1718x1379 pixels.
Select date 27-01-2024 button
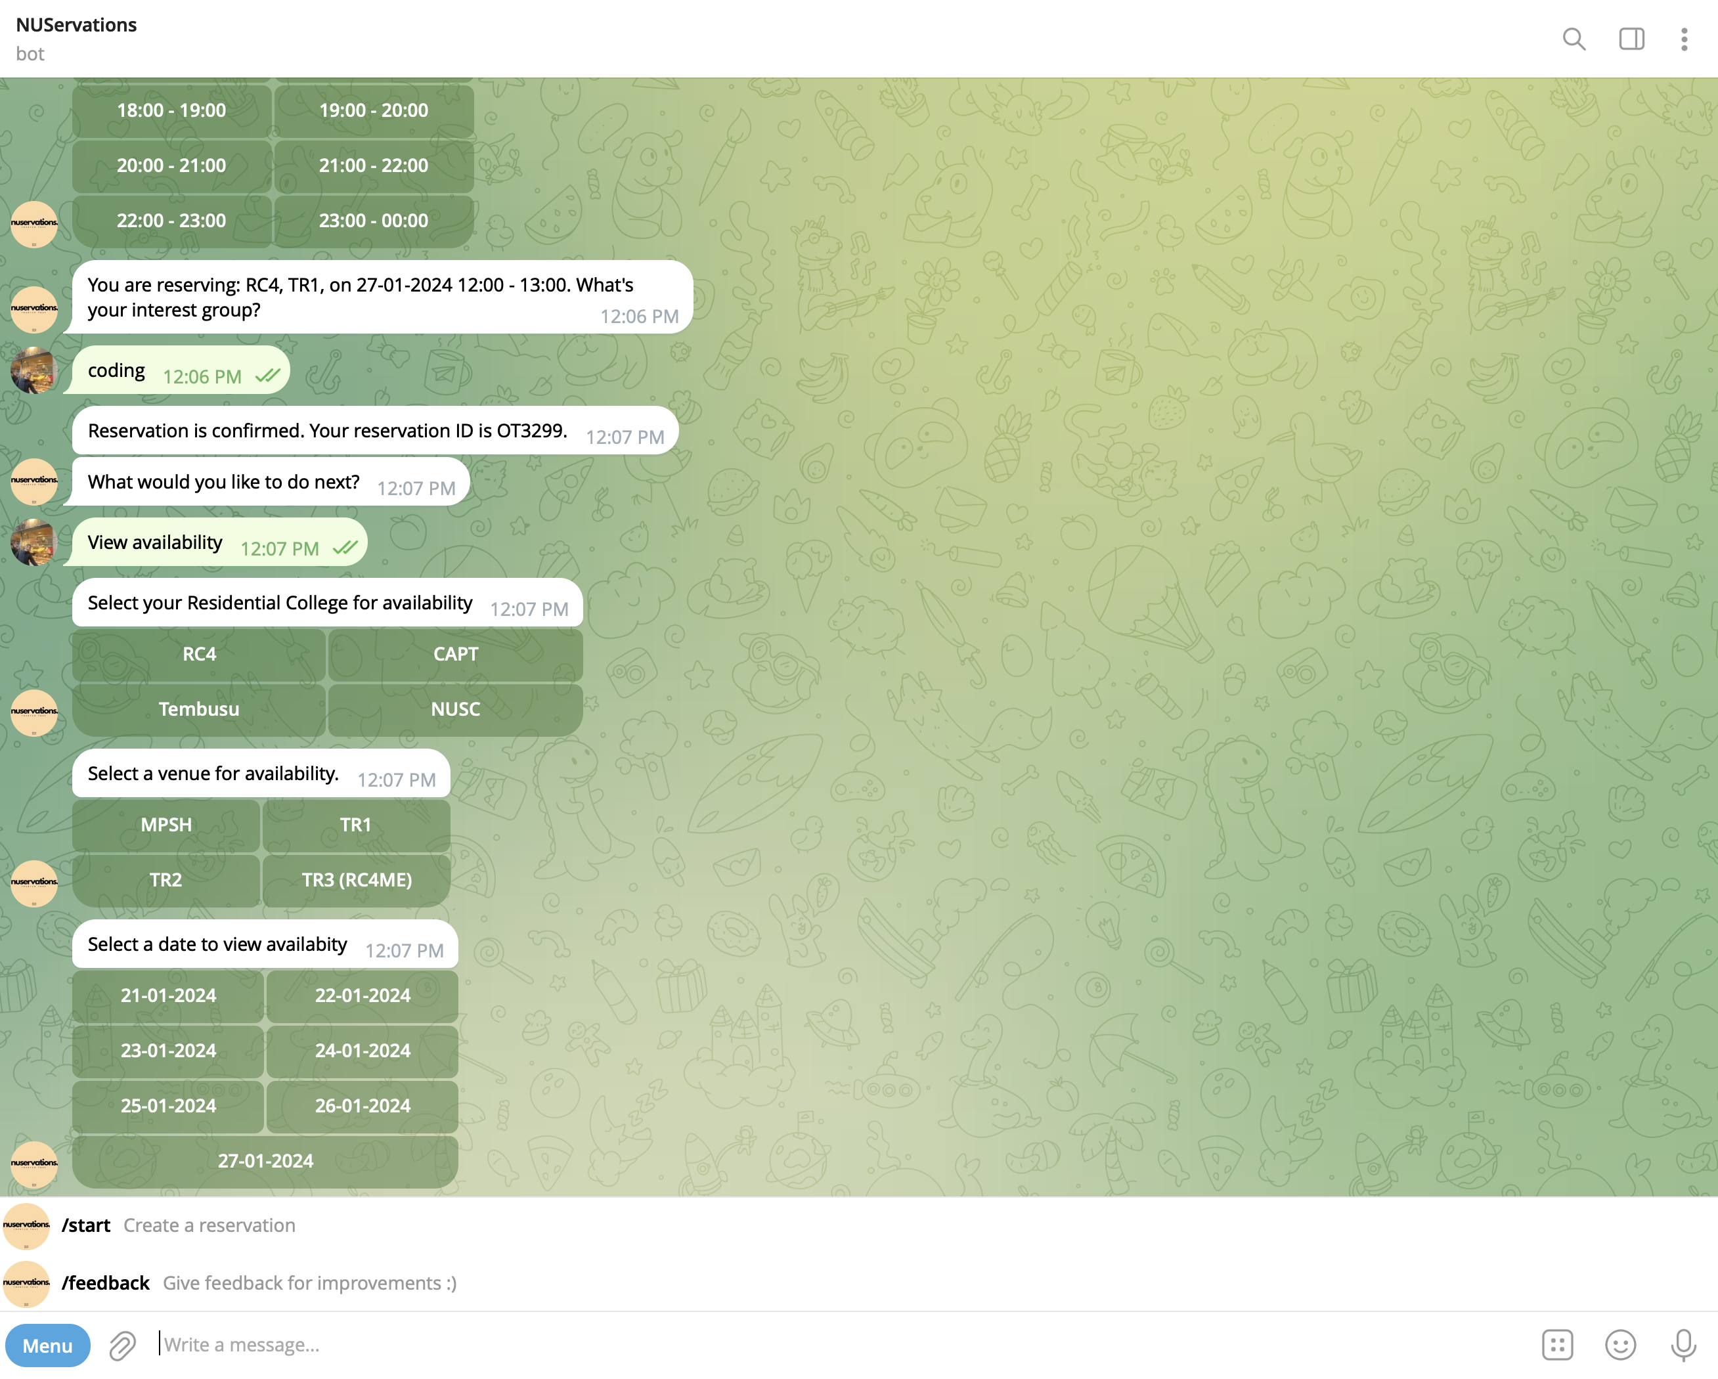pos(265,1161)
